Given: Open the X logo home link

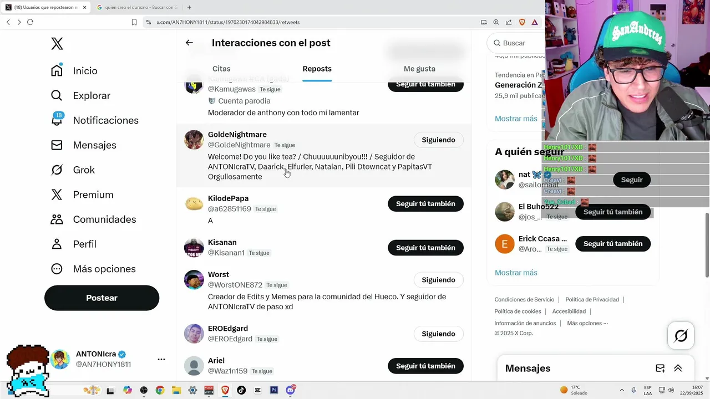Looking at the screenshot, I should [57, 44].
